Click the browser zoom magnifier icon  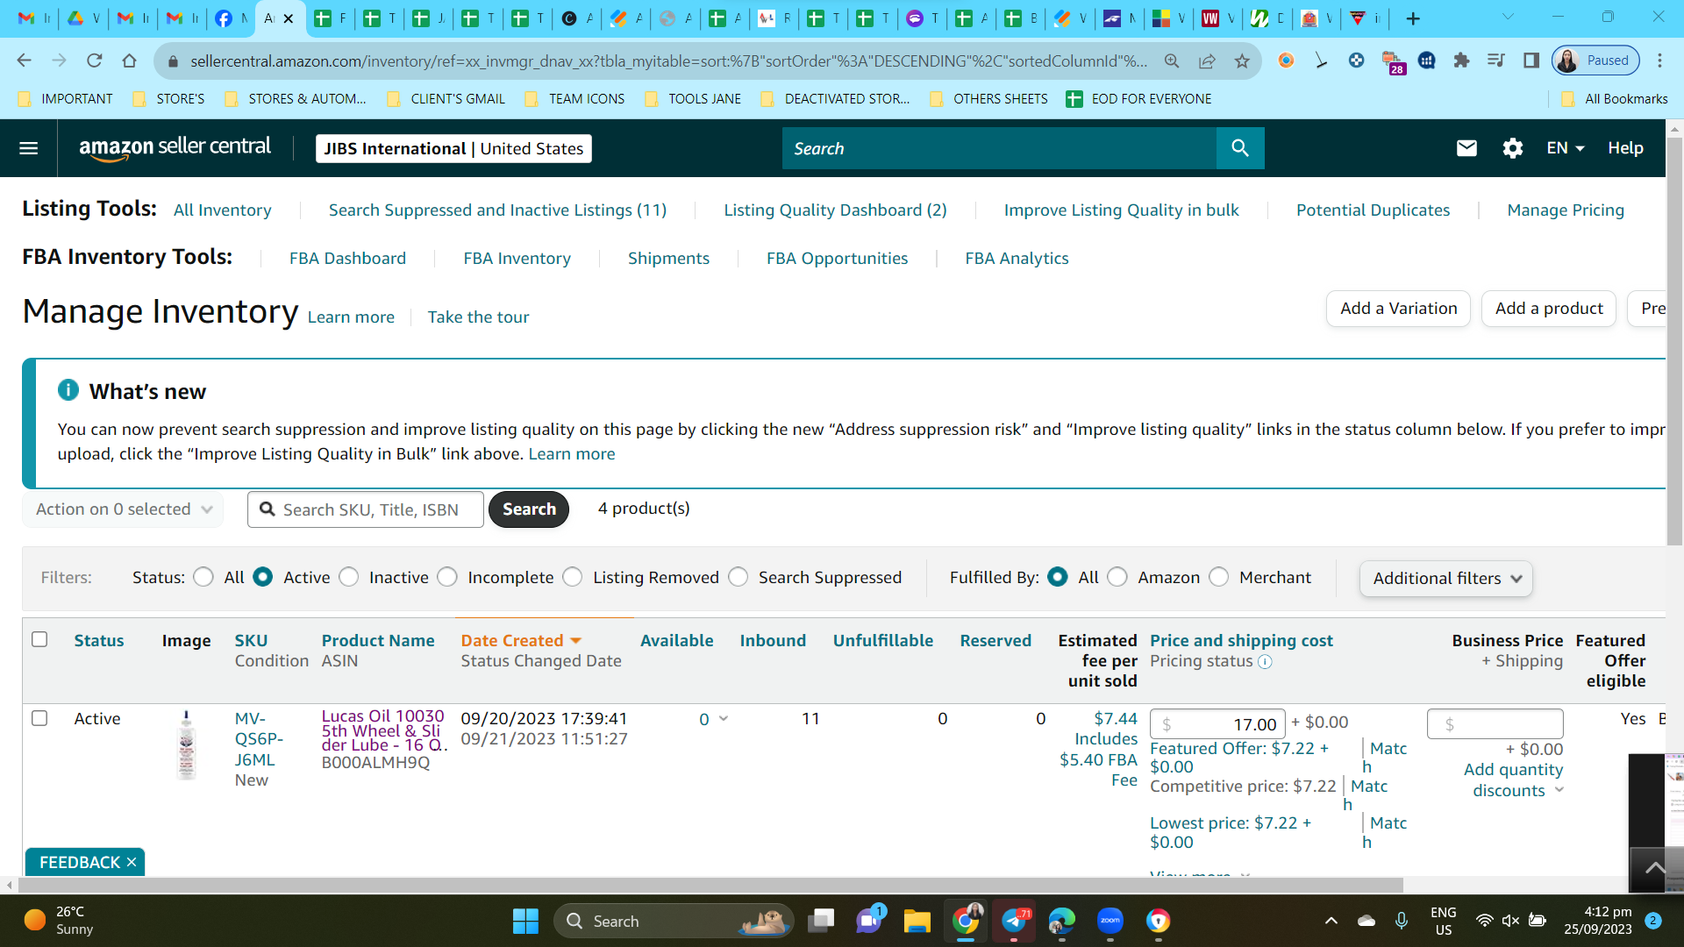(x=1172, y=61)
